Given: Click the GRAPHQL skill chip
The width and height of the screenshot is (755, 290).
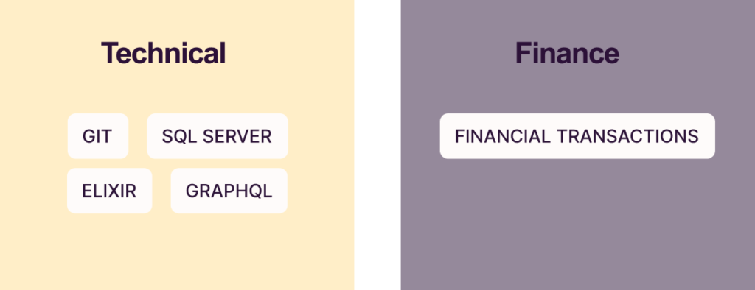Looking at the screenshot, I should (x=229, y=191).
